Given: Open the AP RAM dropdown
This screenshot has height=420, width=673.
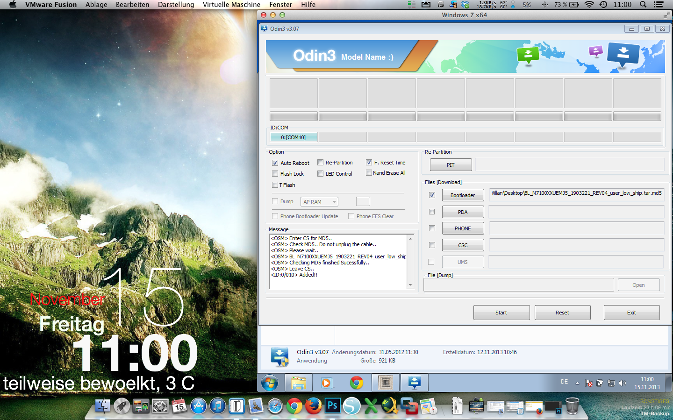Looking at the screenshot, I should [x=319, y=202].
